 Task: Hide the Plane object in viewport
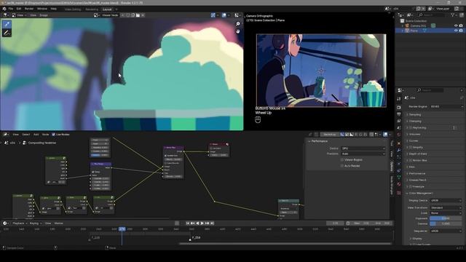pos(456,31)
